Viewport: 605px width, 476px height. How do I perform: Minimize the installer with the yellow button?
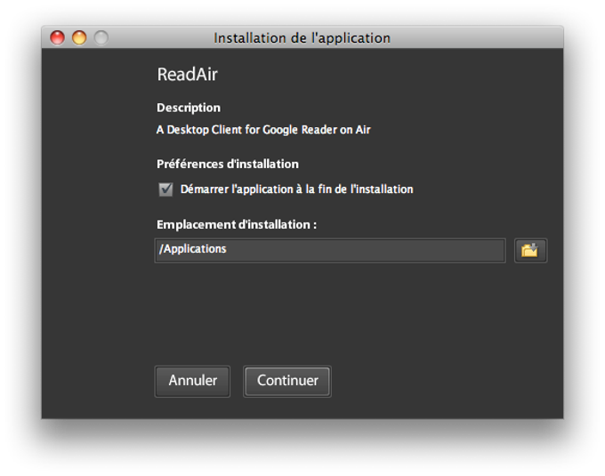79,37
